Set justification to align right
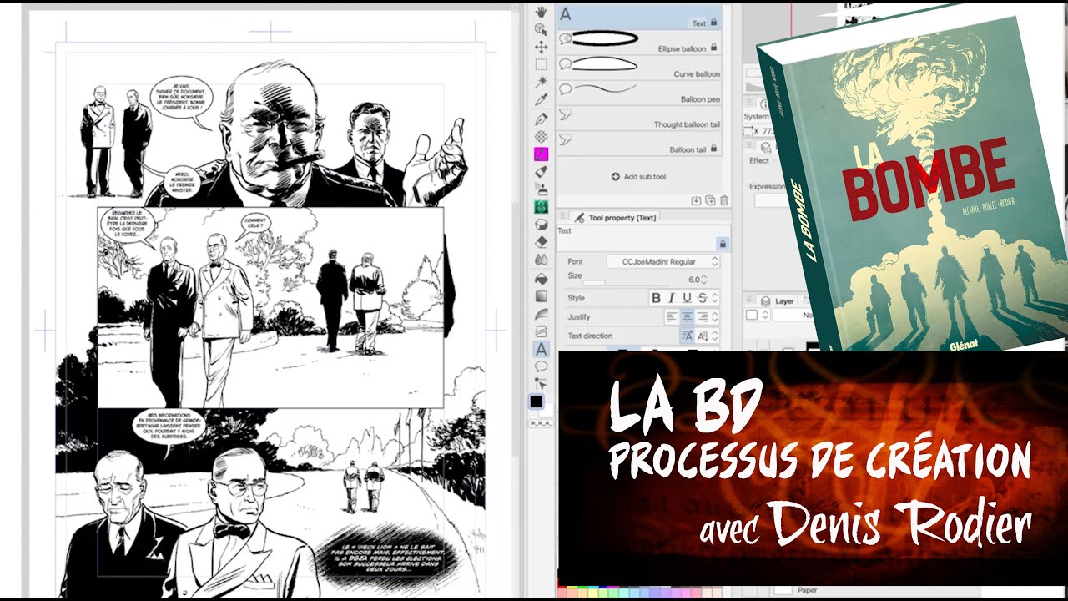The image size is (1068, 601). pos(702,317)
